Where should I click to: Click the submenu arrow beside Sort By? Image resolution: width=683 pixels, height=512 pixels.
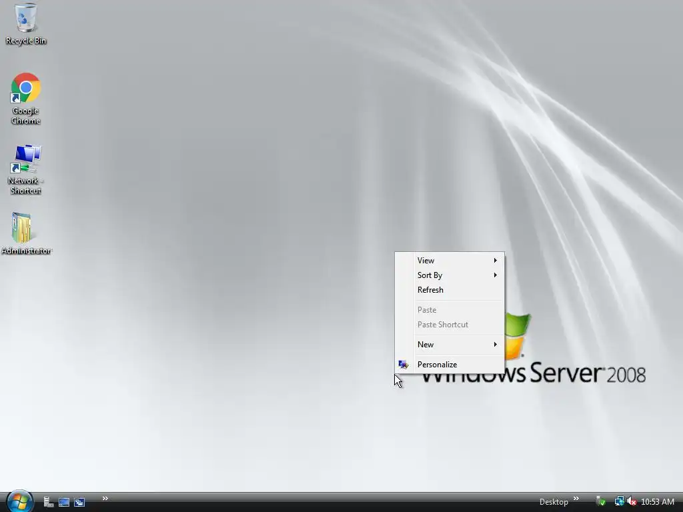pos(496,275)
